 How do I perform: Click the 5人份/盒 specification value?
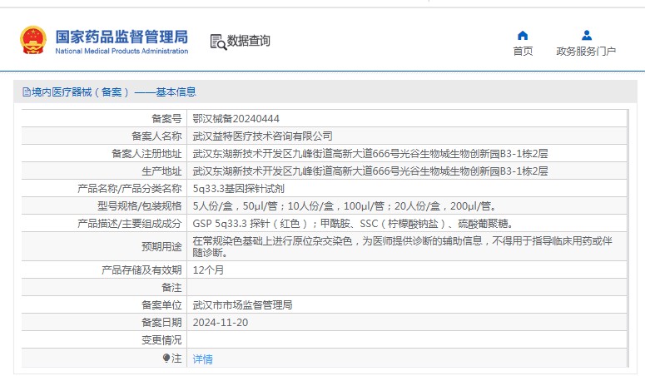(x=345, y=205)
